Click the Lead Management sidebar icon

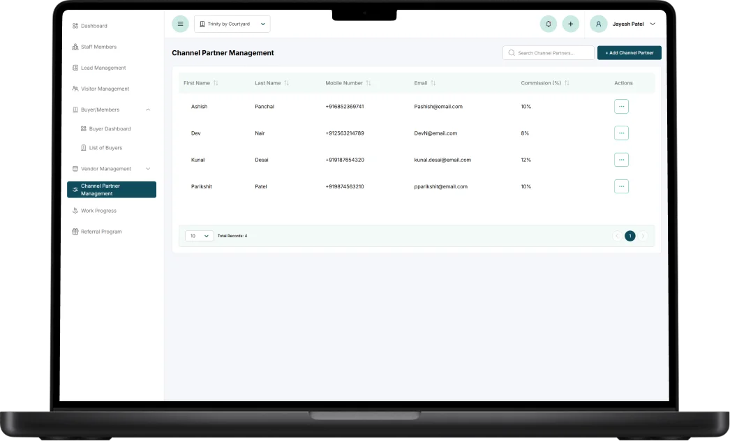point(75,68)
